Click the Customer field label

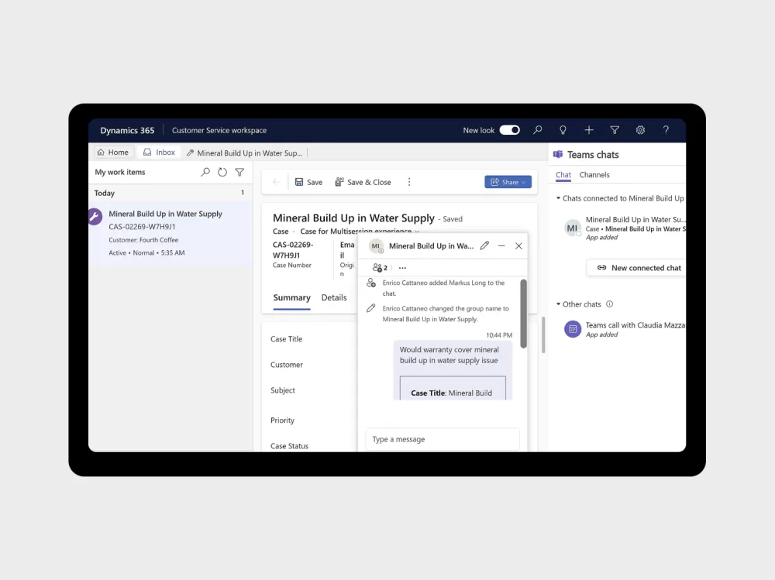point(286,365)
